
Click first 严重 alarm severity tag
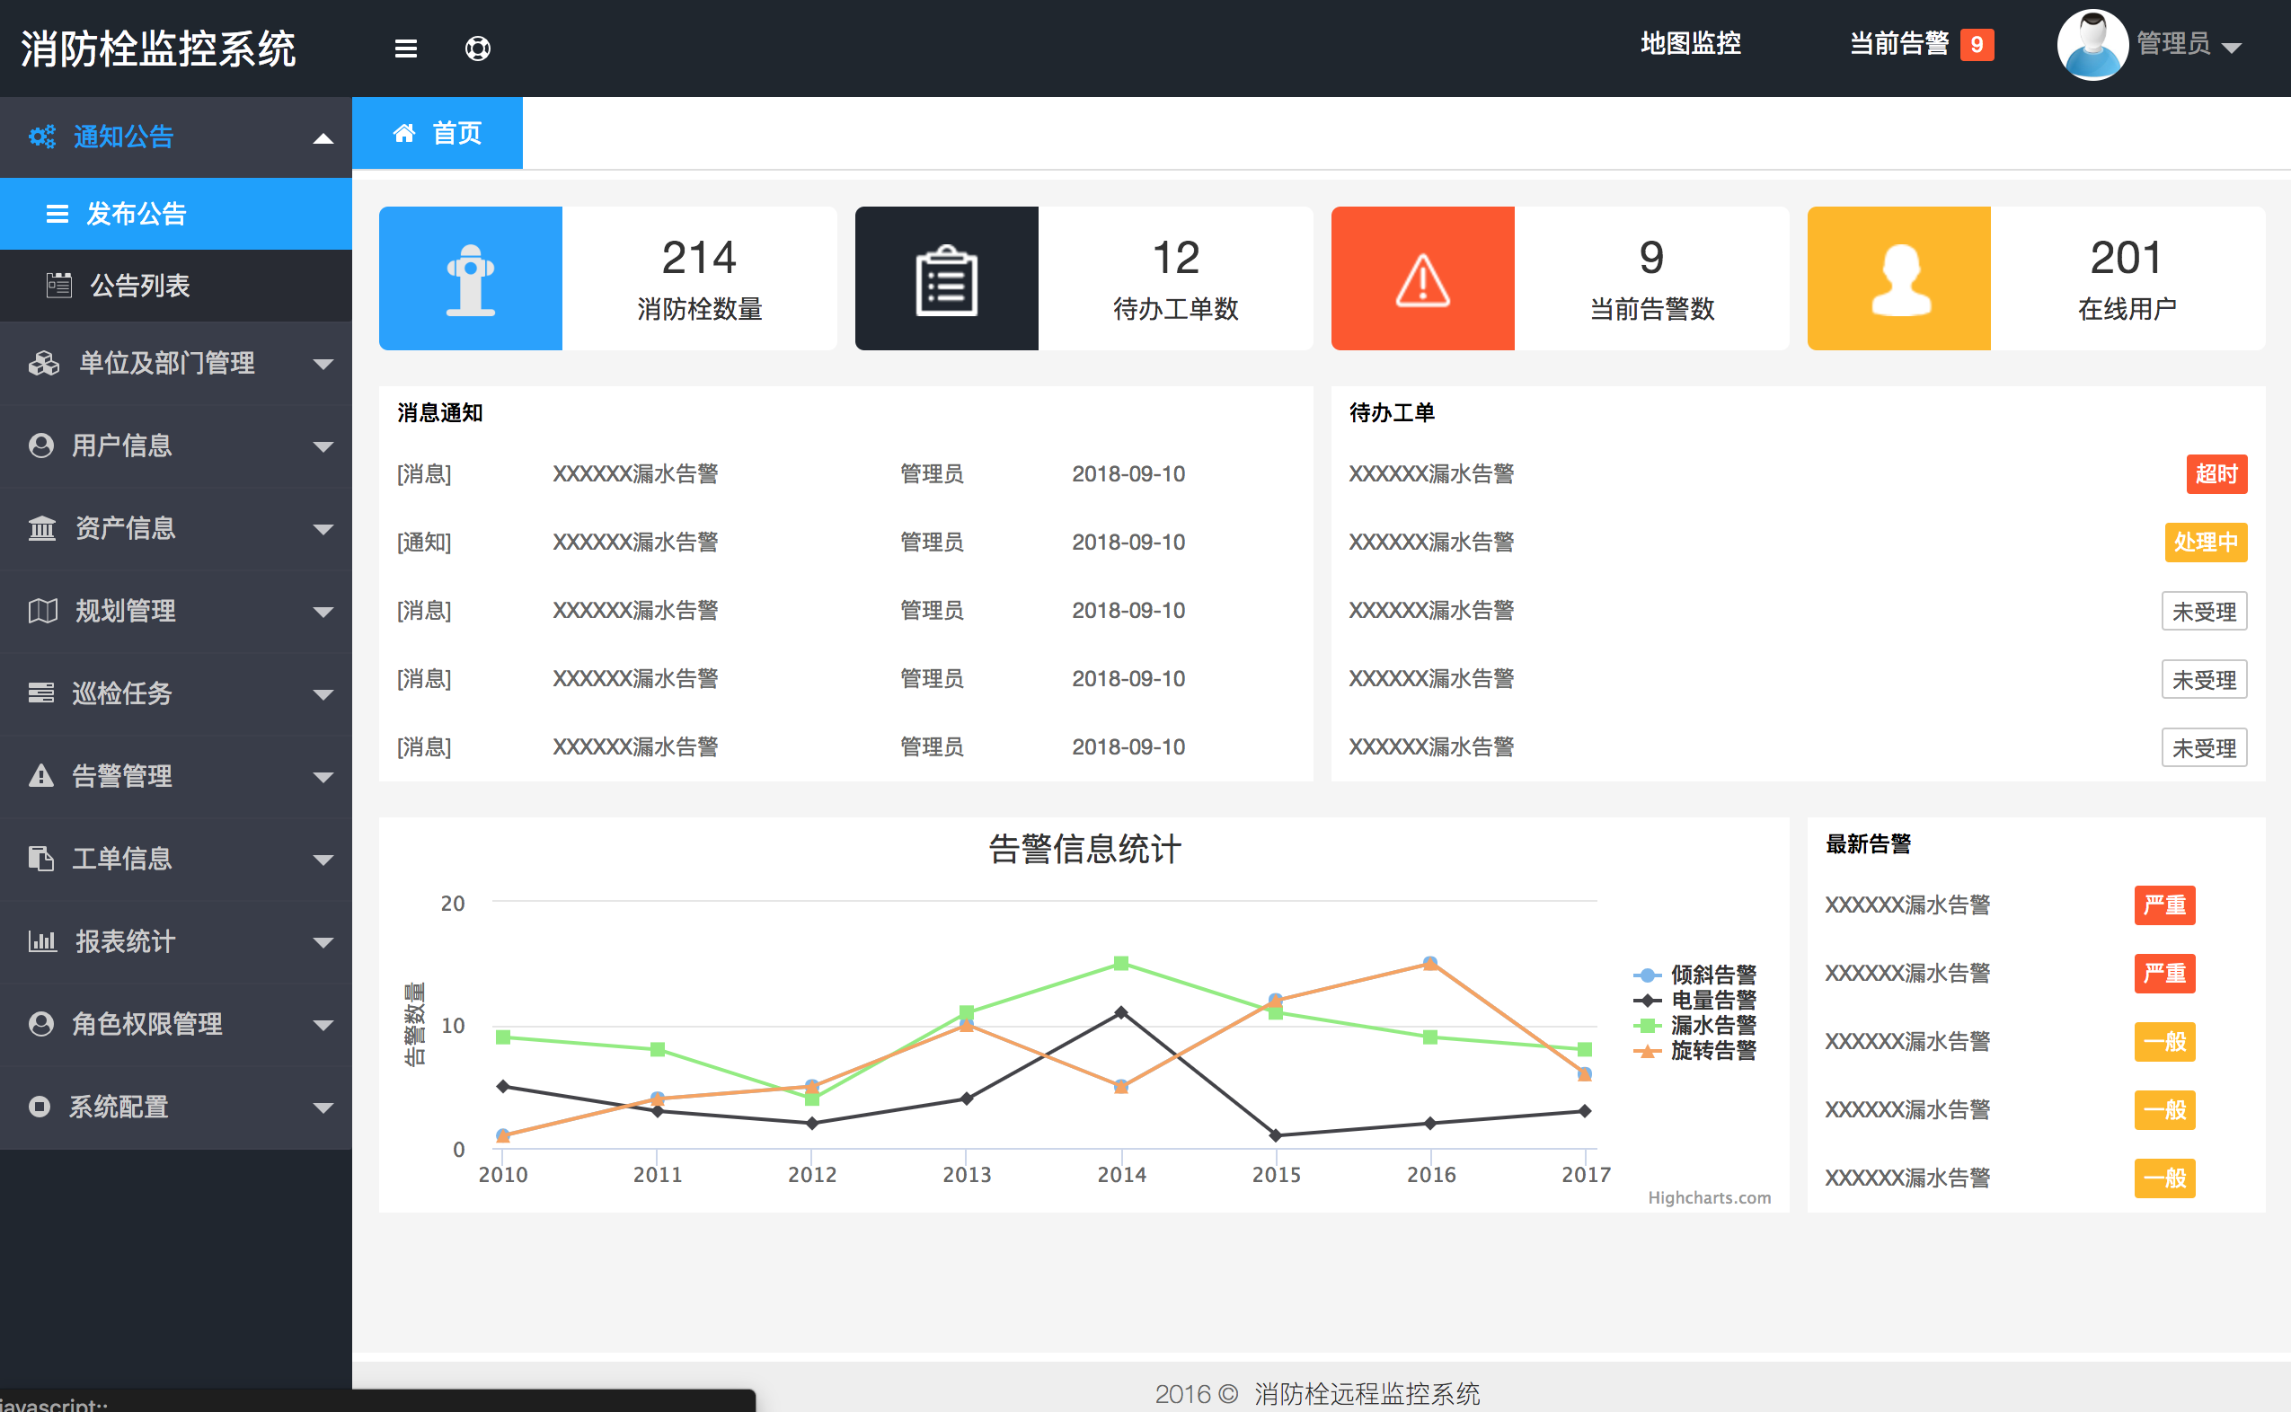pos(2163,904)
